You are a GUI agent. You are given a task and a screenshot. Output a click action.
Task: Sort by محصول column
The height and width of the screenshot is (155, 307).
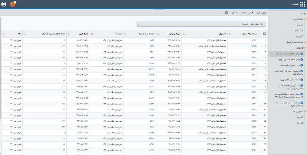[x=184, y=34]
